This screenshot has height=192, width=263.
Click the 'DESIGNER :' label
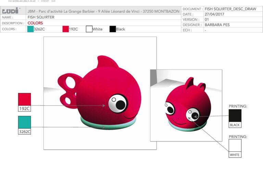coord(192,25)
